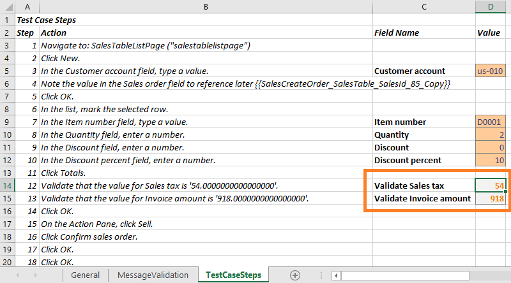Click the 'Item number' field name cell

tap(424, 122)
